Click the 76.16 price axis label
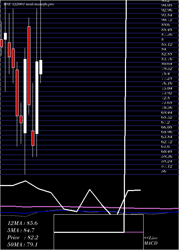Image resolution: width=179 pixels, height=250 pixels. pos(167,83)
